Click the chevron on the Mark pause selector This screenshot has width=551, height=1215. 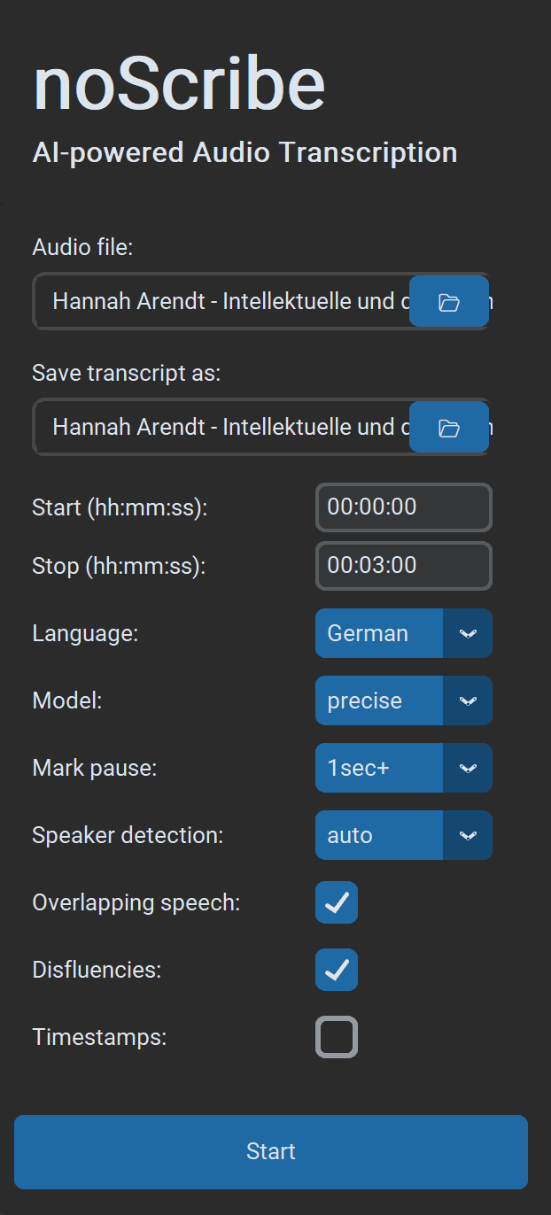(468, 768)
